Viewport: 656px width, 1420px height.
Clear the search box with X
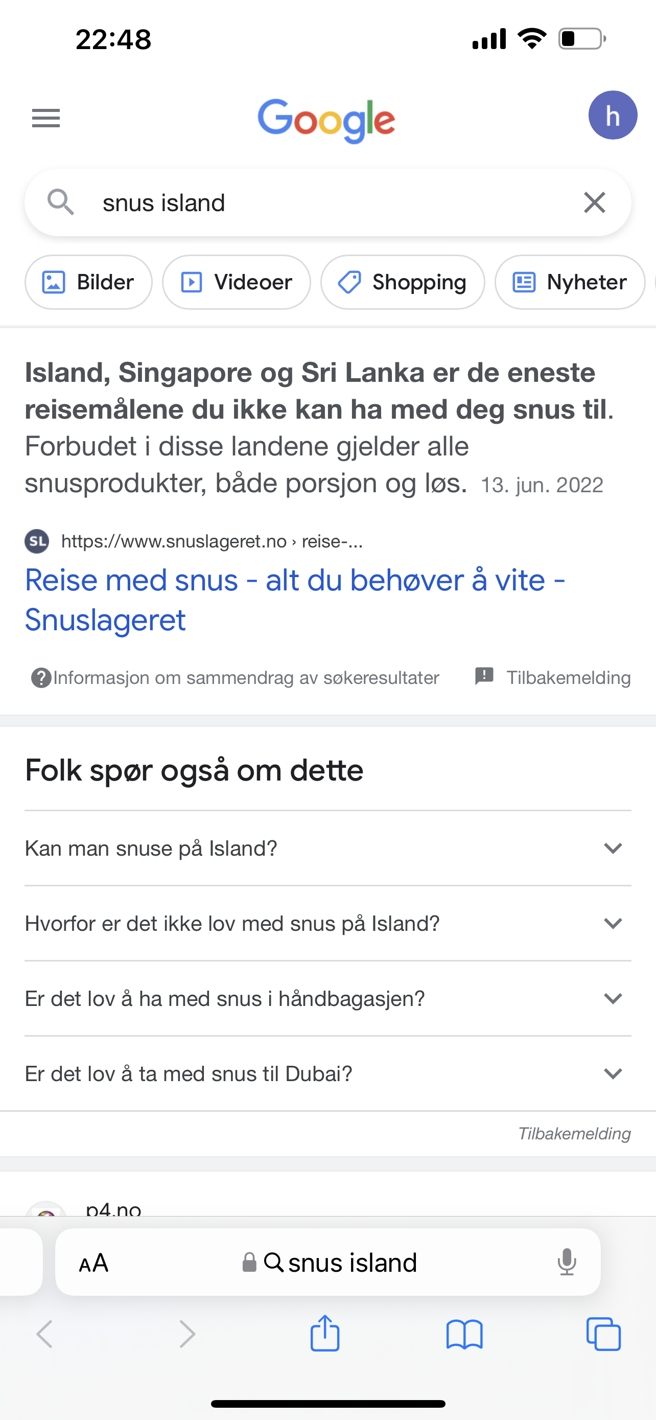(594, 203)
